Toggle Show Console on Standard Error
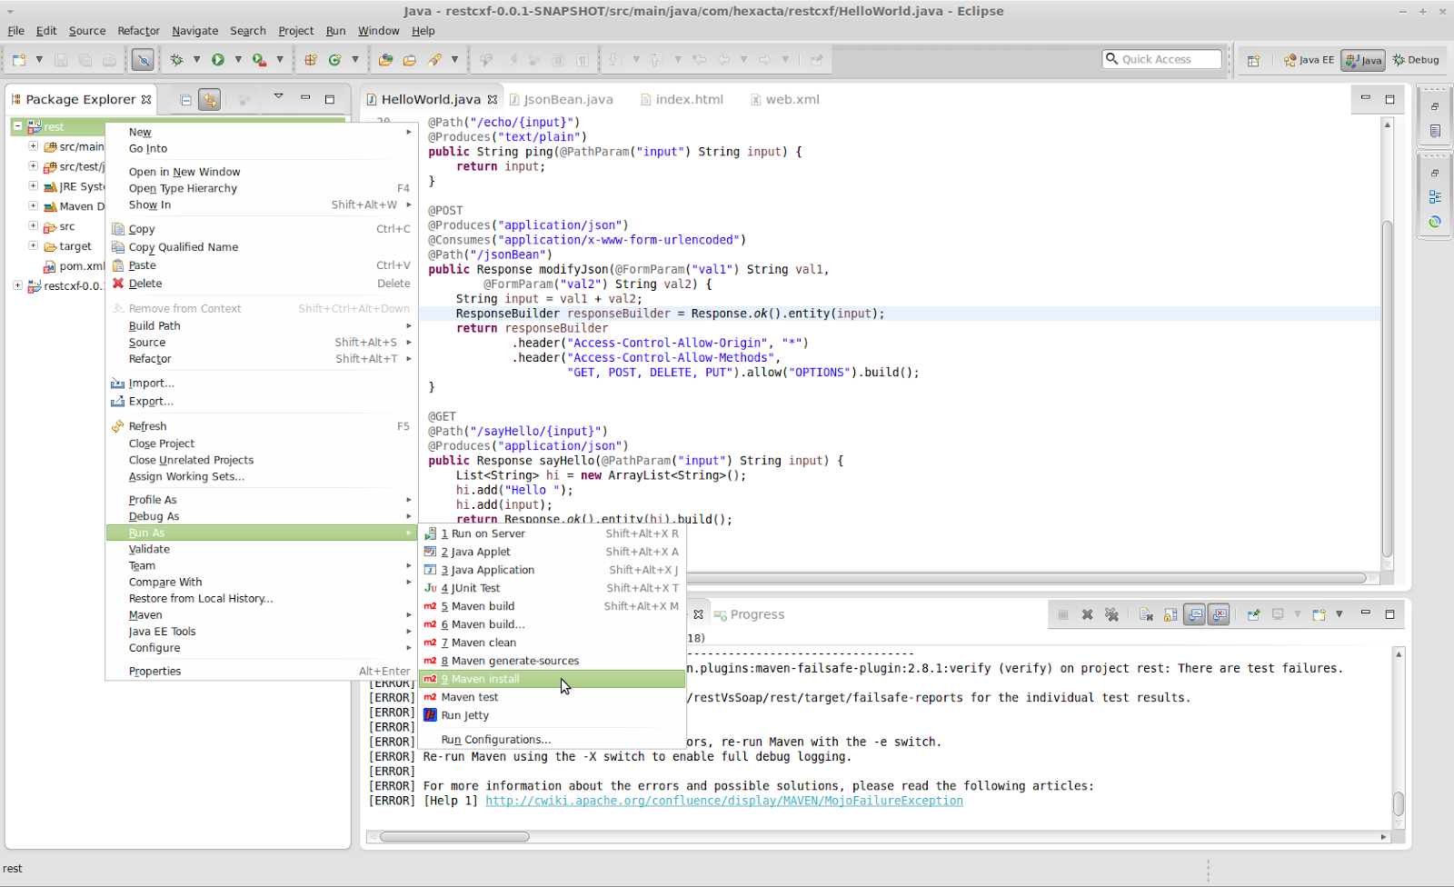 coord(1219,615)
